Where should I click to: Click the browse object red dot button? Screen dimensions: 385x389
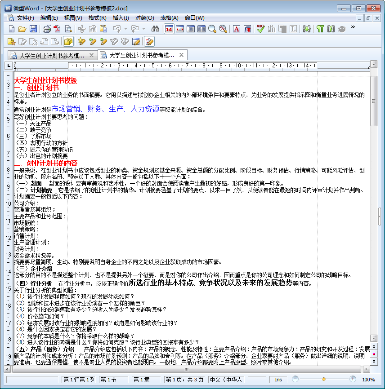[374, 354]
